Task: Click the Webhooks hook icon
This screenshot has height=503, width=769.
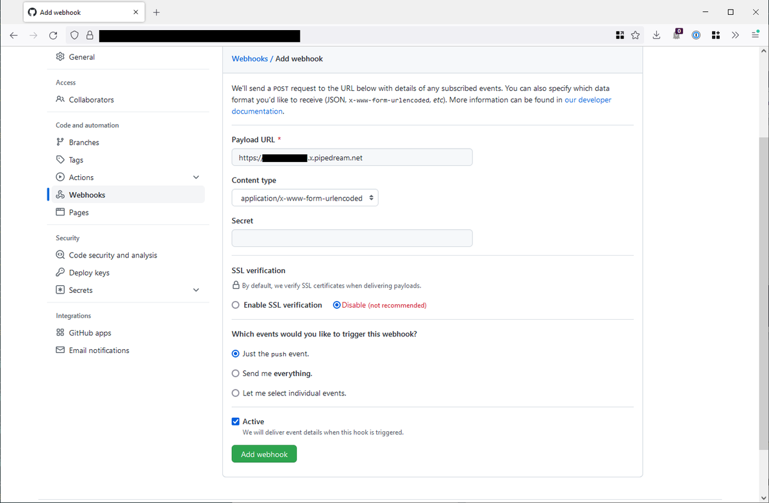Action: 60,195
